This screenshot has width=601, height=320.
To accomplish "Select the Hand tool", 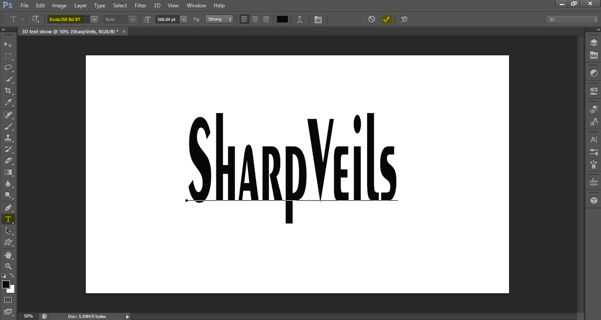I will 8,255.
